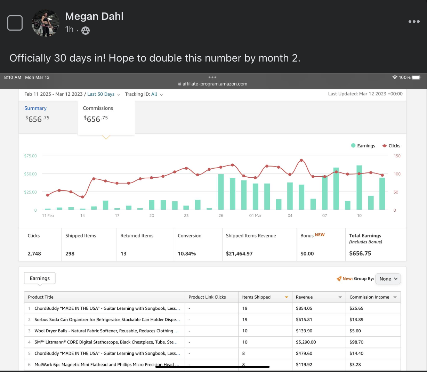The image size is (427, 372).
Task: Tap the lock icon in the address bar
Action: tap(179, 84)
